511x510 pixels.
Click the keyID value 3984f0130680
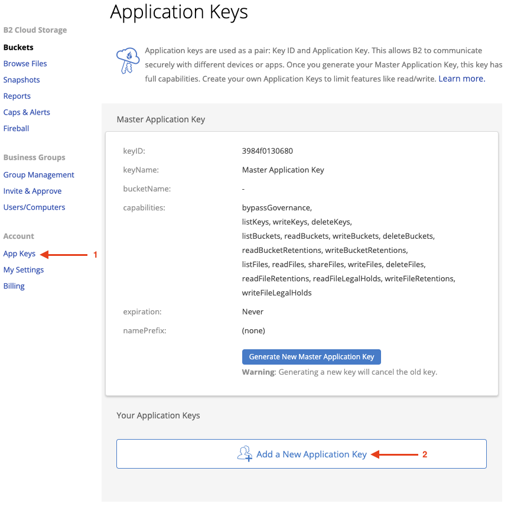tap(267, 151)
